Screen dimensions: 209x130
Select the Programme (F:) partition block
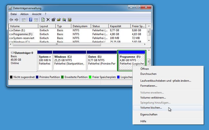coord(132,60)
